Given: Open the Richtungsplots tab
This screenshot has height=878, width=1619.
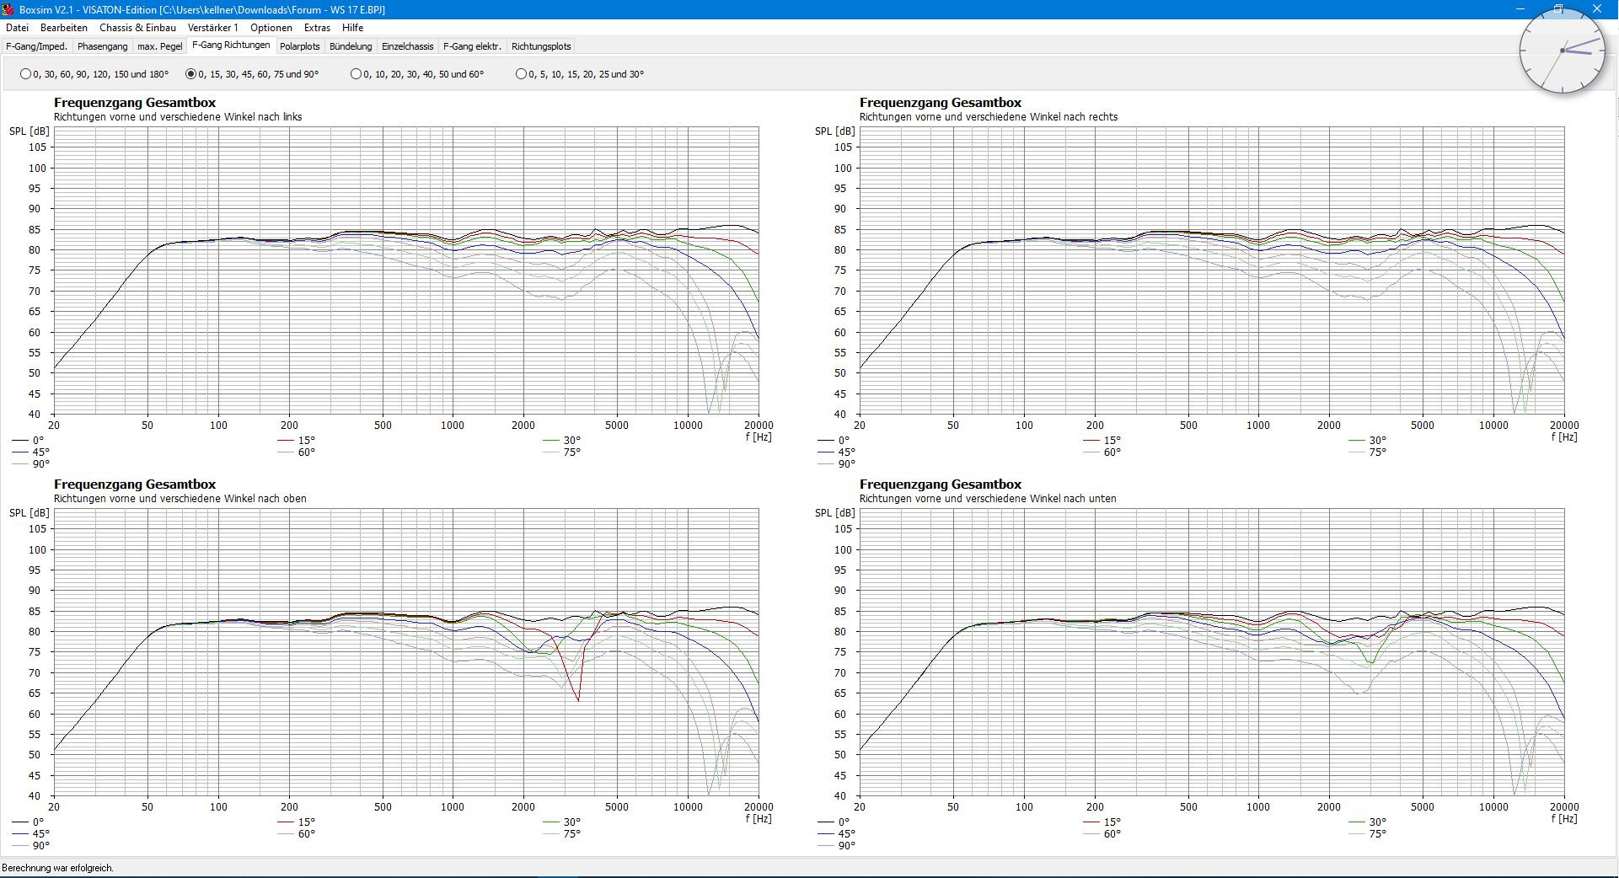Looking at the screenshot, I should (x=540, y=46).
